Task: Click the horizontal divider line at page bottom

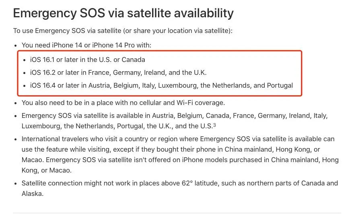Action: click(x=177, y=213)
